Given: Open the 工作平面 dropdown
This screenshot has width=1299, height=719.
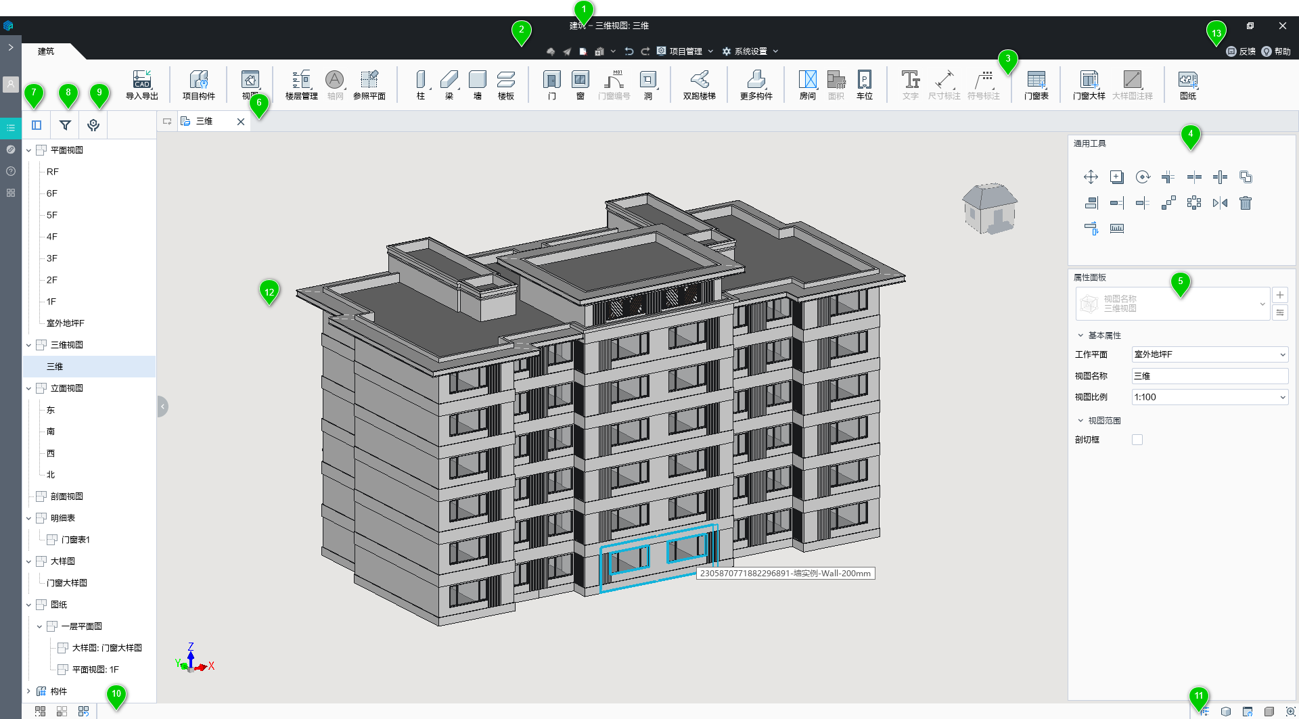Looking at the screenshot, I should [x=1210, y=354].
